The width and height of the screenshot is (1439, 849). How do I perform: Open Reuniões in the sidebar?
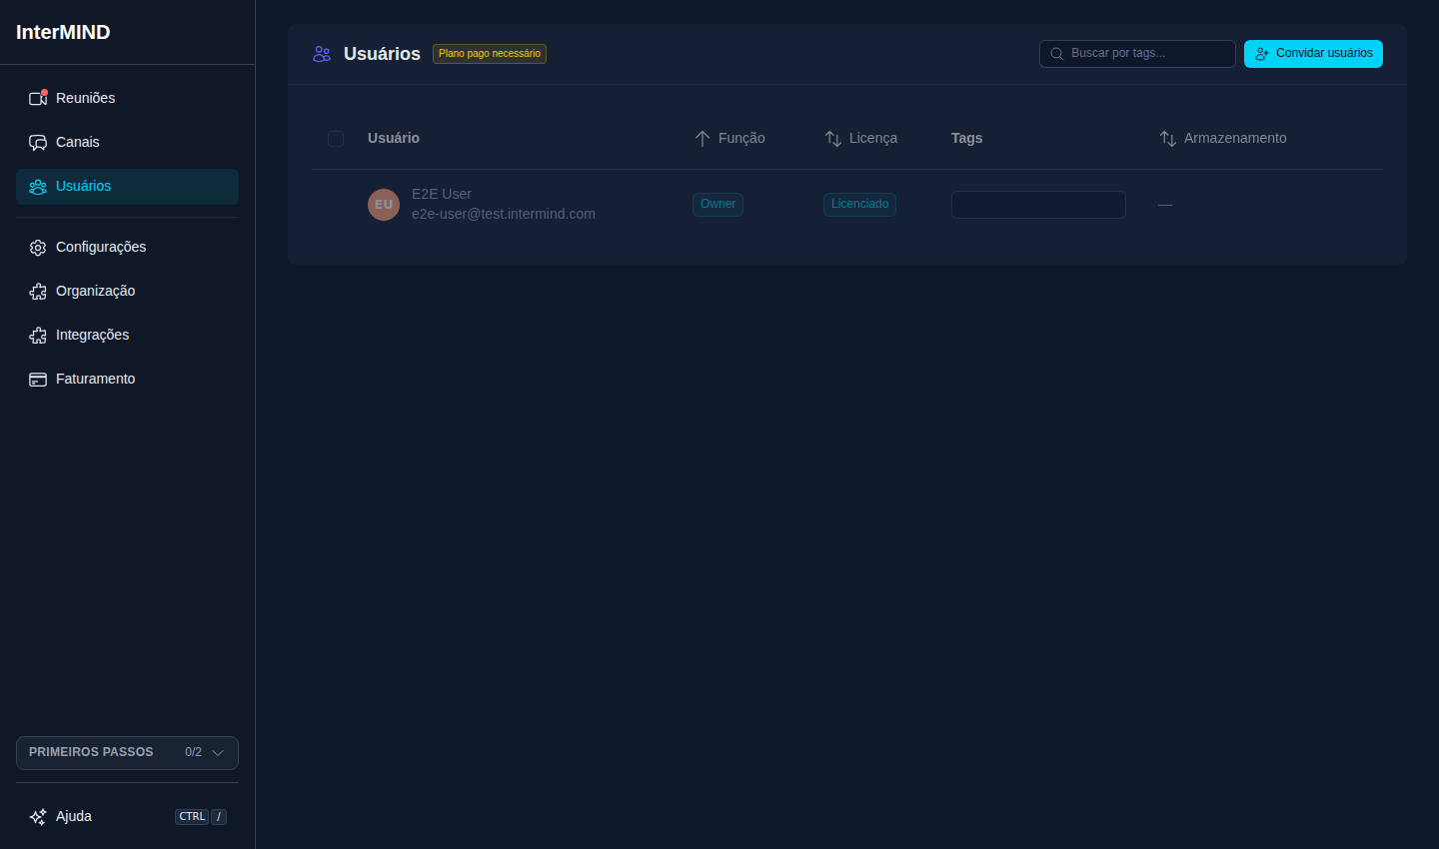127,98
